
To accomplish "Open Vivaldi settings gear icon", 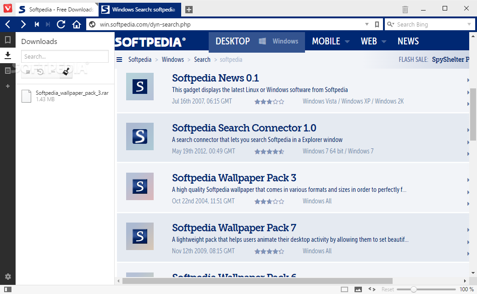I will pyautogui.click(x=8, y=277).
